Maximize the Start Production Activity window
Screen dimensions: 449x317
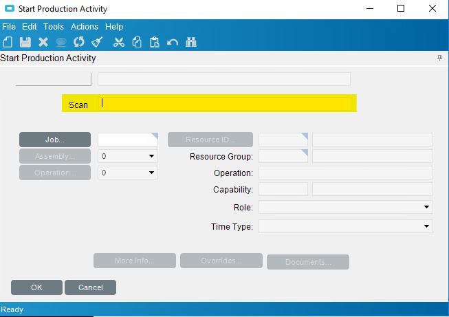point(401,8)
